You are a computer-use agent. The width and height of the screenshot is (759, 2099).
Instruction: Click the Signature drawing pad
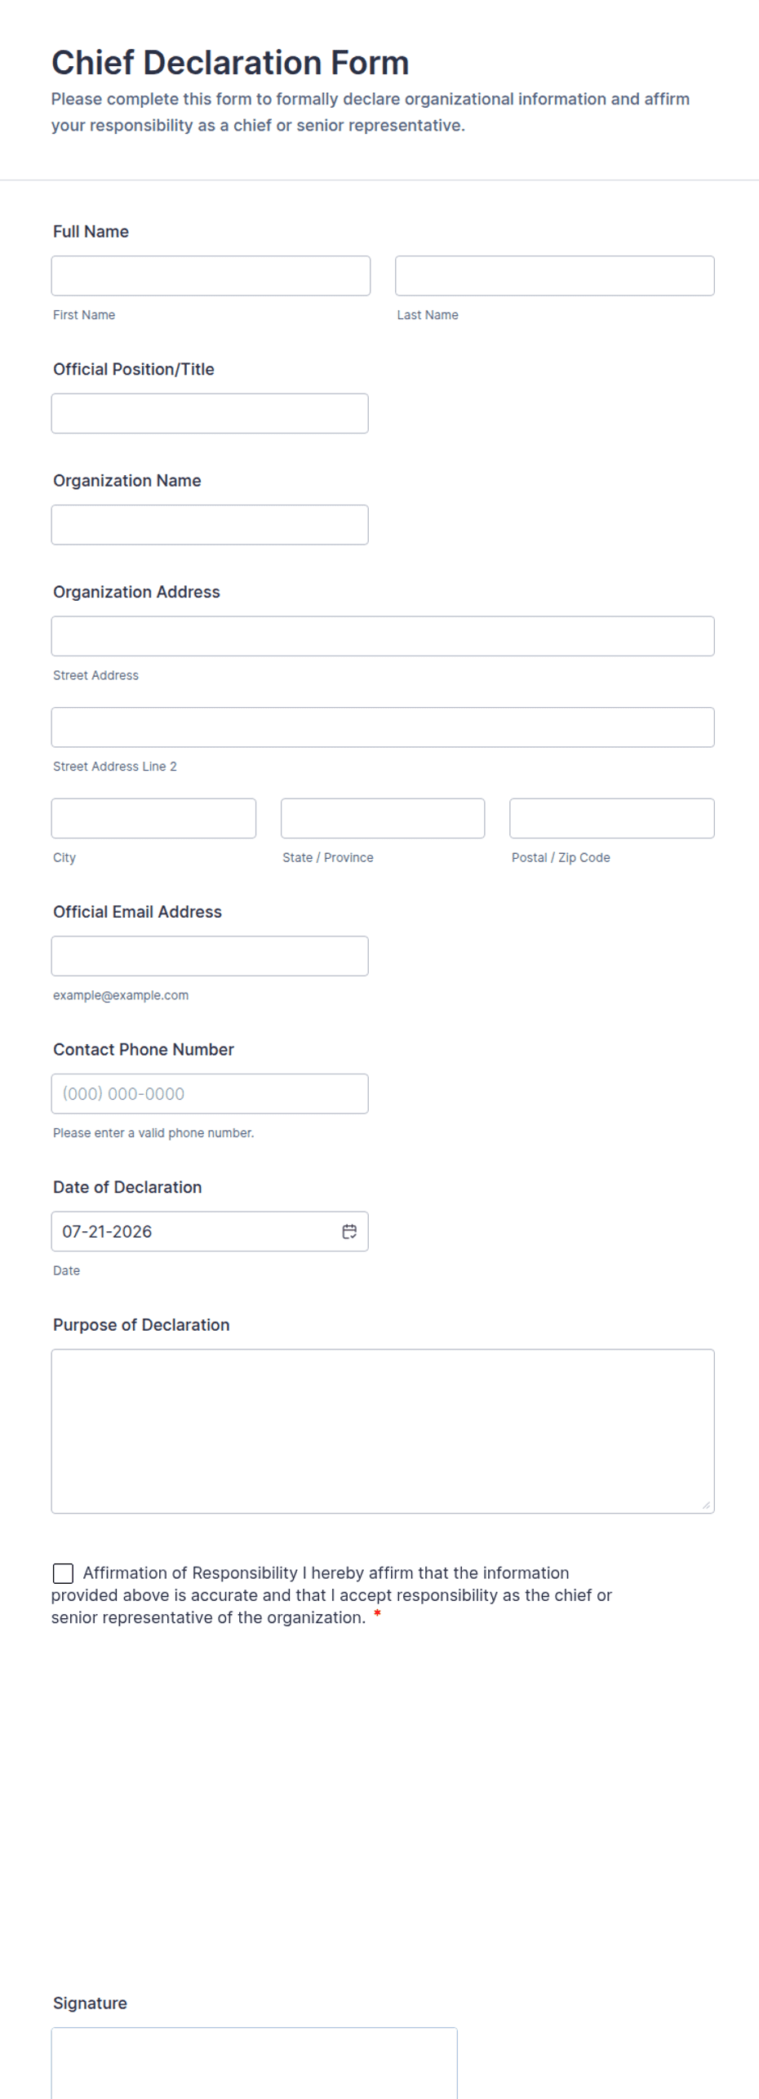(x=254, y=2063)
